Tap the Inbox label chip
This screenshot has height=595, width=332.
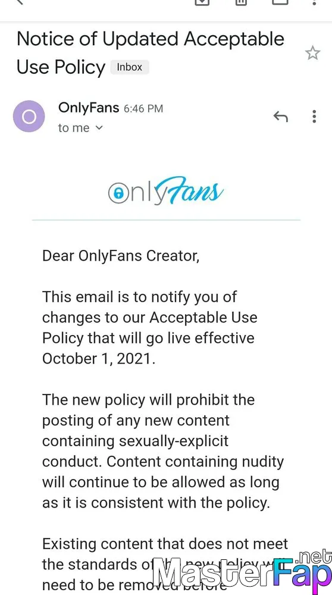tap(129, 67)
